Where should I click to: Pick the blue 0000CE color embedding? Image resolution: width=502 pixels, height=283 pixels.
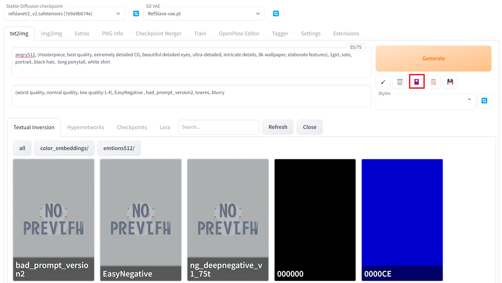pos(402,220)
